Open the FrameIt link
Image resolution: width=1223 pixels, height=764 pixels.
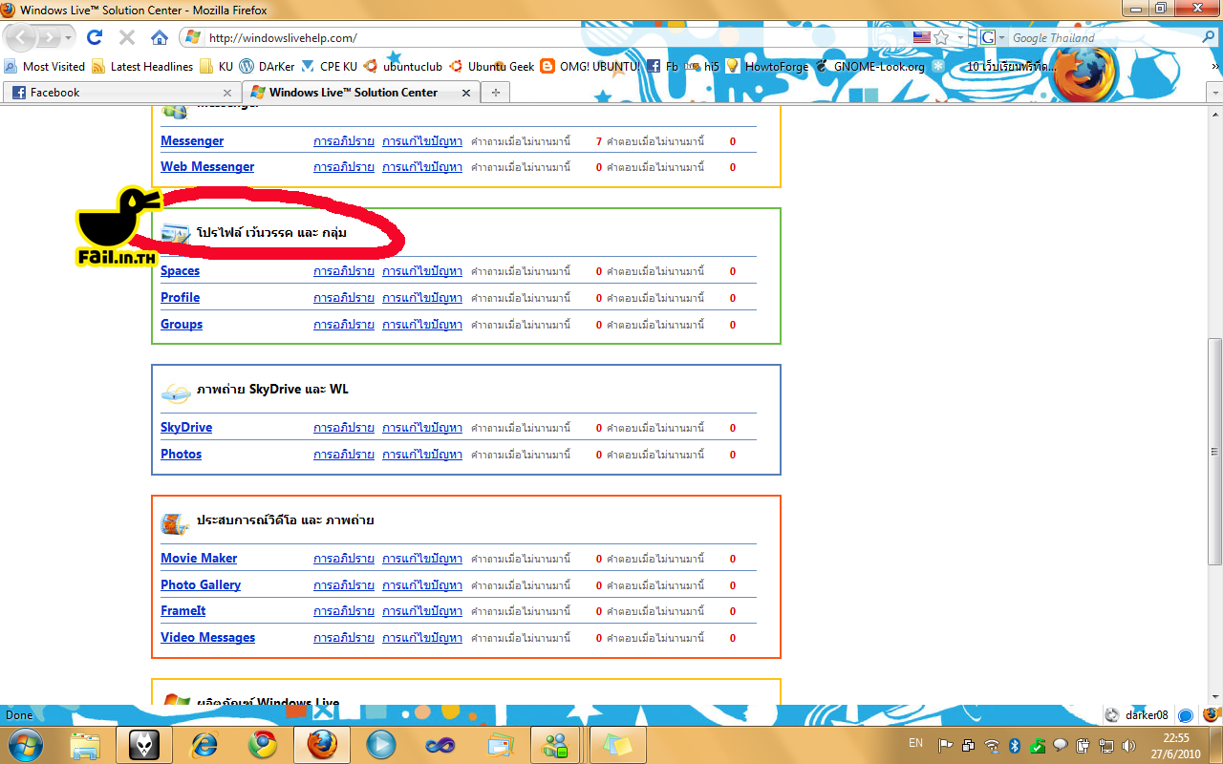pos(183,610)
